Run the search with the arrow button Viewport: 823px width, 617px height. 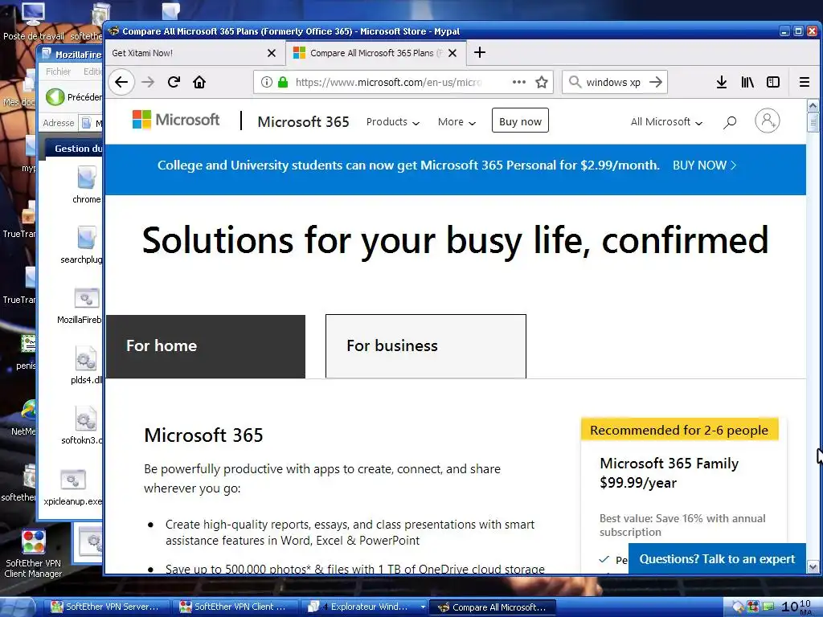(x=656, y=82)
